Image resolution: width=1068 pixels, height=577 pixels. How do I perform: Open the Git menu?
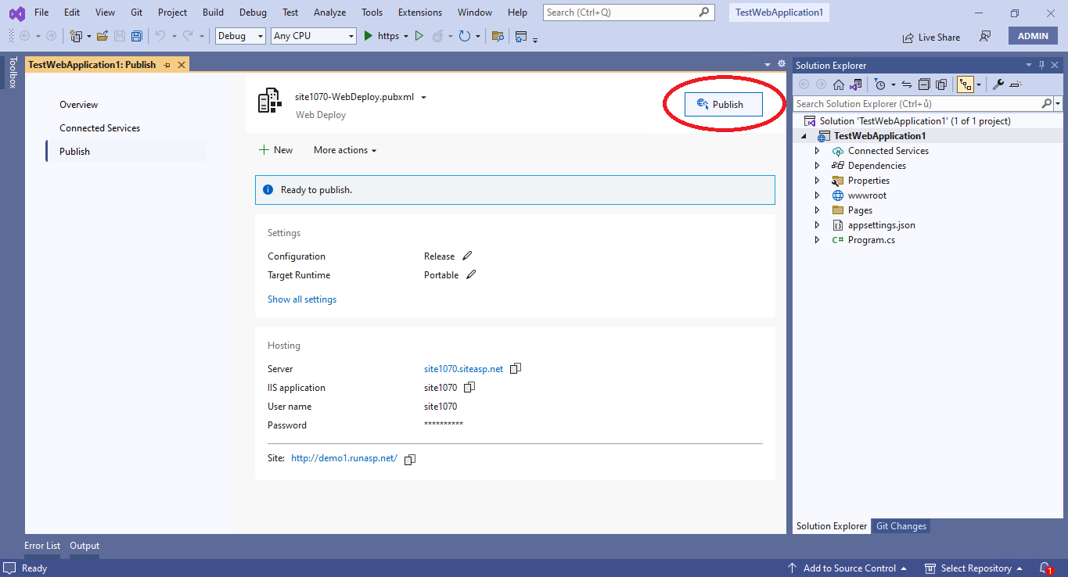point(137,13)
